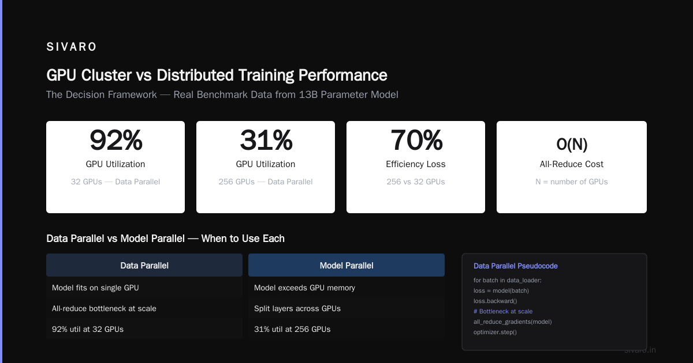
Task: Click 'N = number of GPUs' caption
Action: 572,181
